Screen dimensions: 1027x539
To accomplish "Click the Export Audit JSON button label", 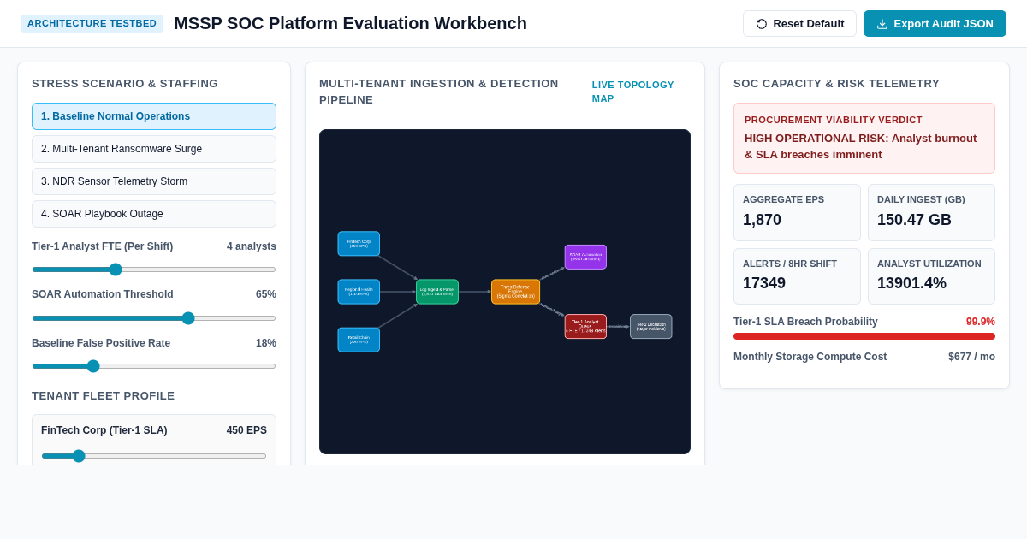I will coord(943,24).
